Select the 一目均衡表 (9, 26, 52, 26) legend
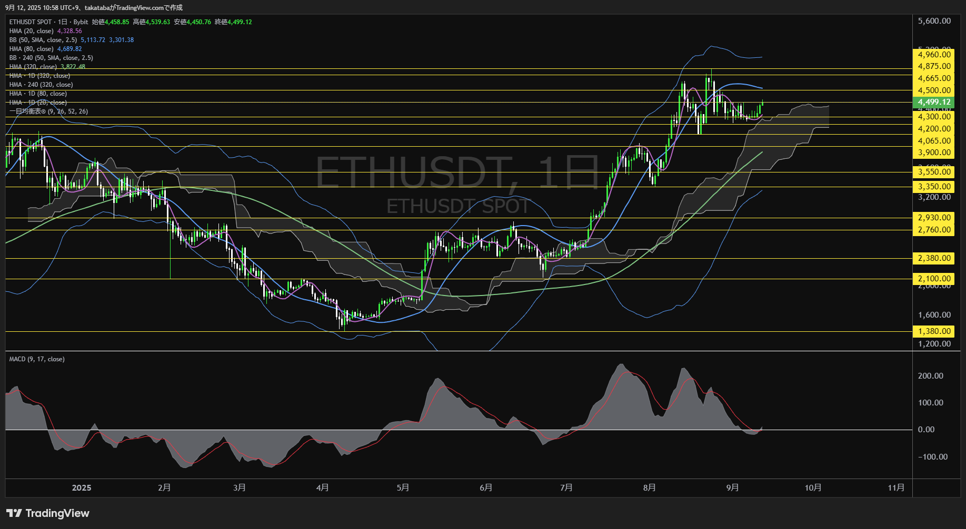Image resolution: width=966 pixels, height=529 pixels. pos(49,111)
